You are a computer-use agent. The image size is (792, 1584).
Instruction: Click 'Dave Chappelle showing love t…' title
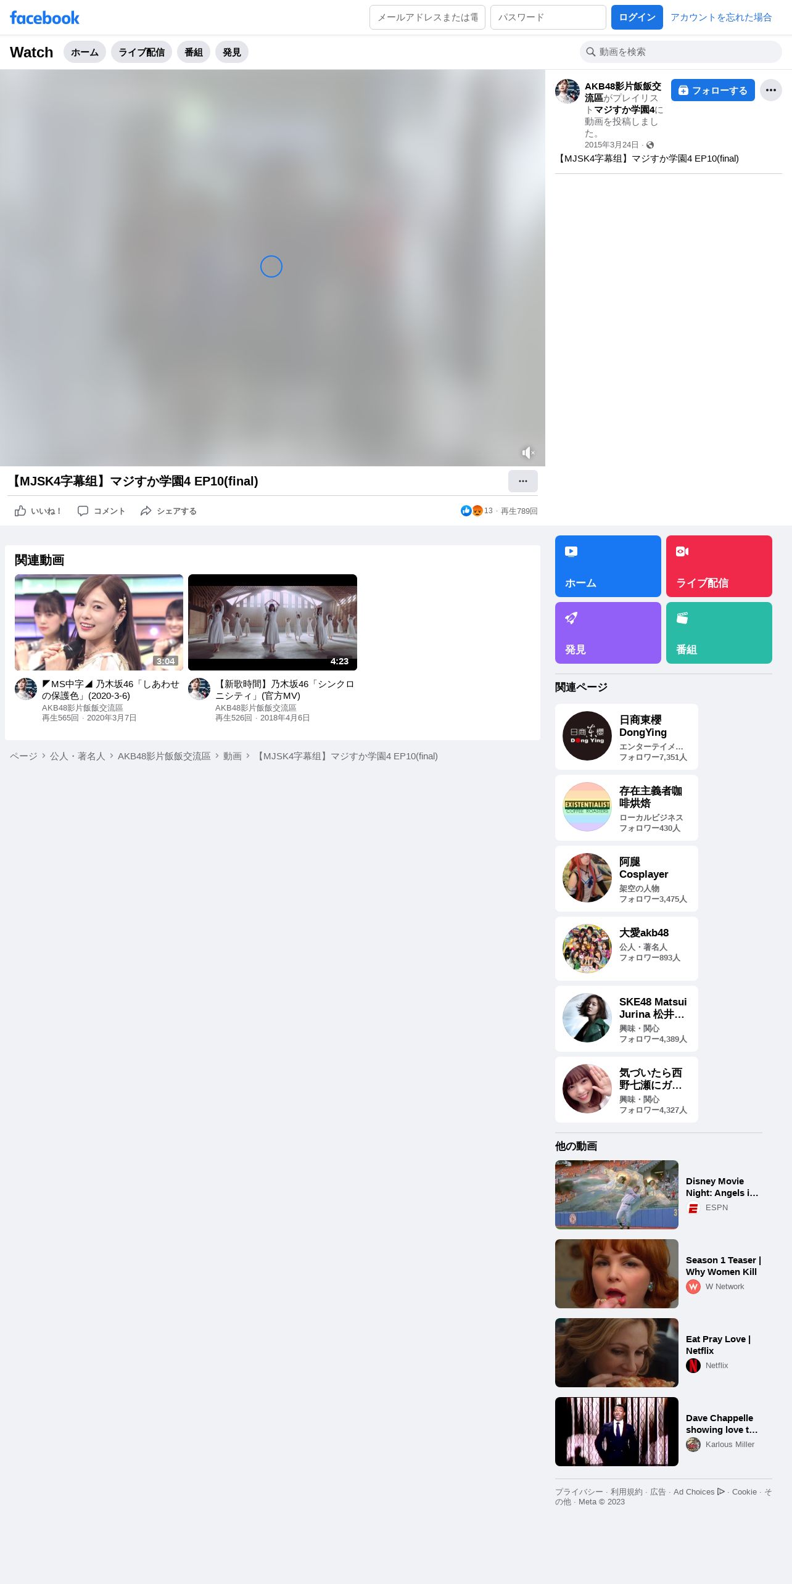click(722, 1424)
